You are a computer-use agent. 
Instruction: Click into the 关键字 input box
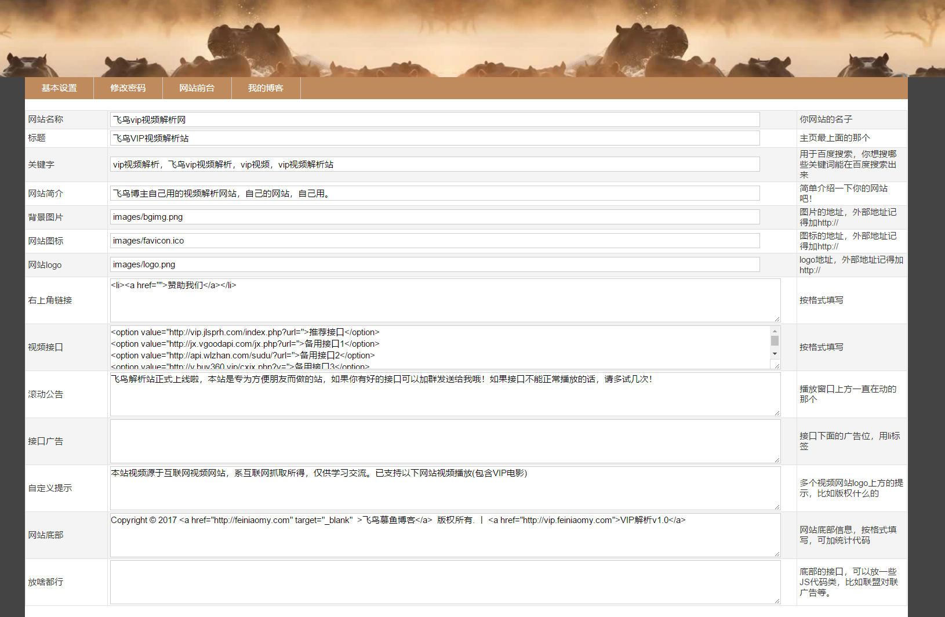[x=435, y=165]
